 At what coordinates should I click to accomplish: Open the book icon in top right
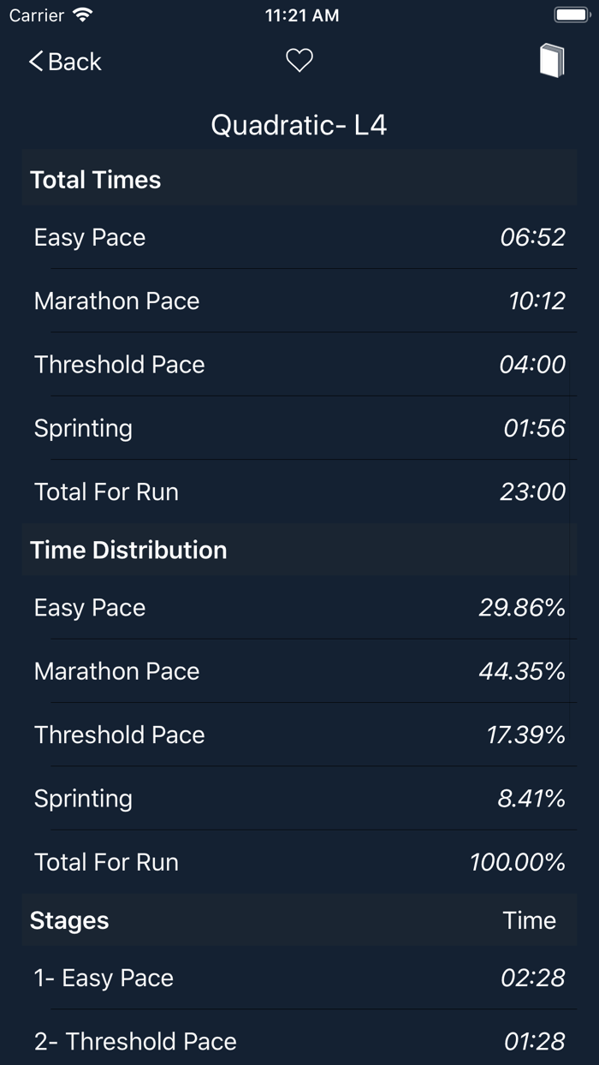[x=552, y=60]
